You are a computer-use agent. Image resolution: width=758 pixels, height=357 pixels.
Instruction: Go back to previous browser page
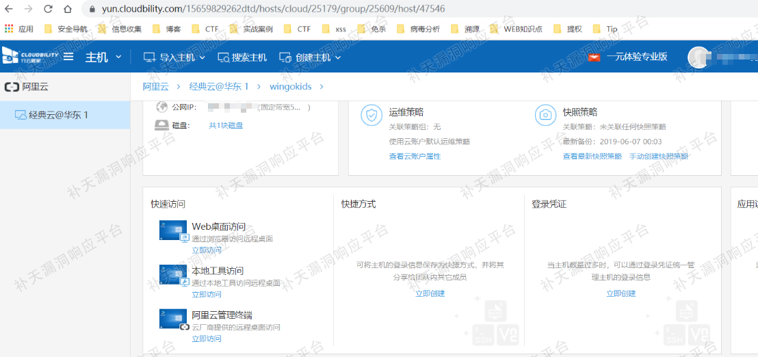9,9
